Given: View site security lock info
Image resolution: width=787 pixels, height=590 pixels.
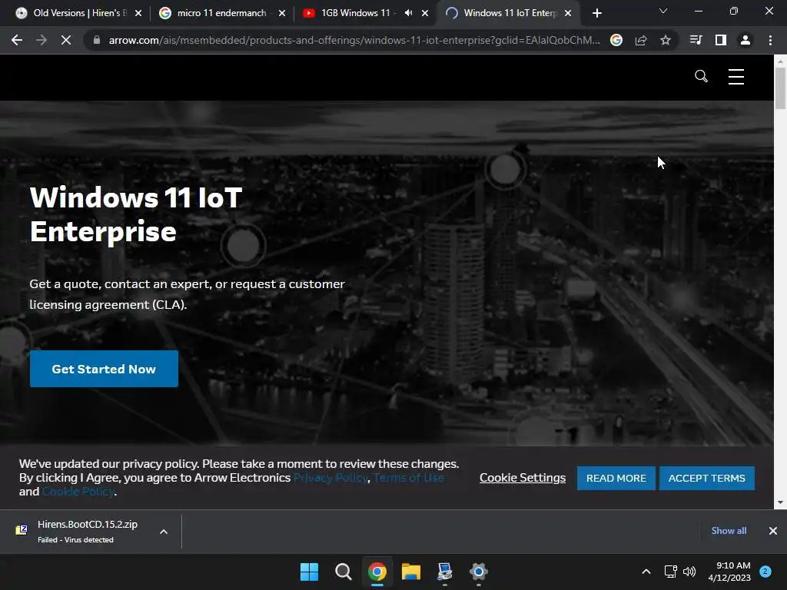Looking at the screenshot, I should [x=97, y=40].
